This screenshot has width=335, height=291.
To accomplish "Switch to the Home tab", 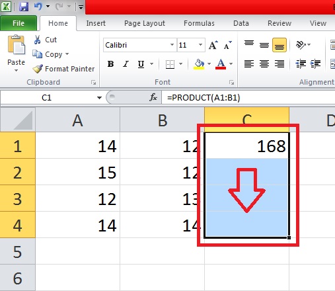I will pyautogui.click(x=58, y=23).
